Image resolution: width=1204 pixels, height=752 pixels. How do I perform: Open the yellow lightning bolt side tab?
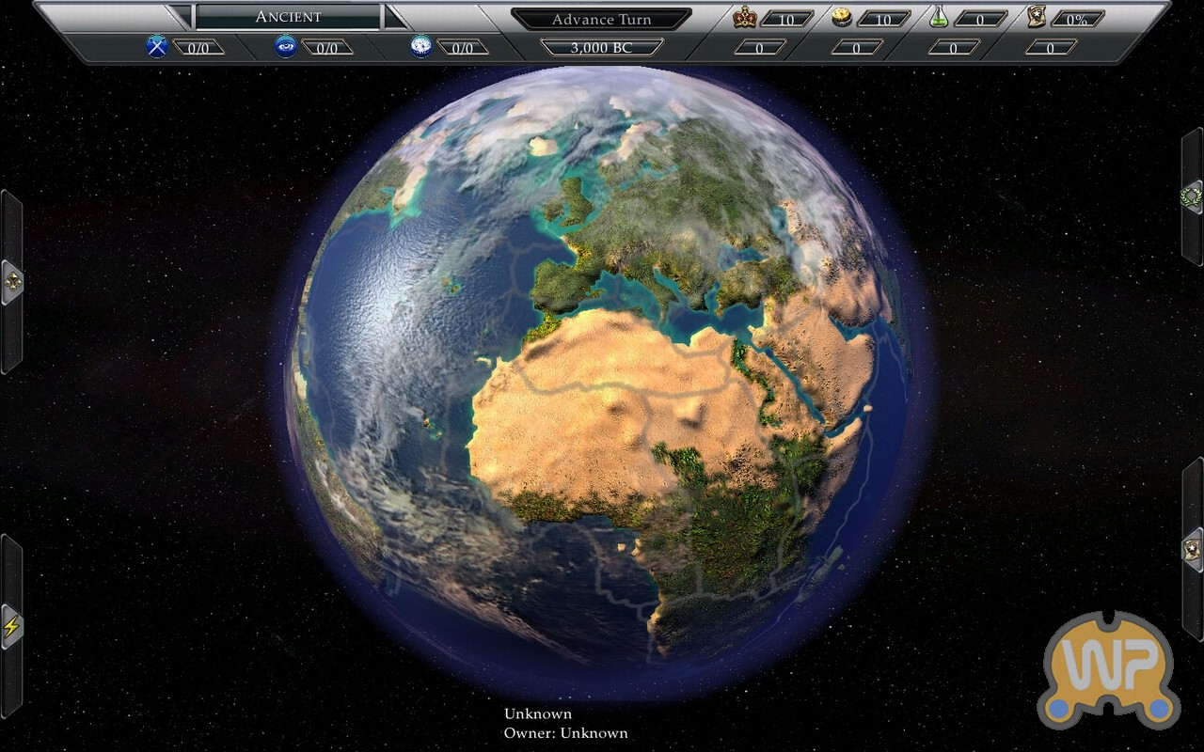(11, 626)
